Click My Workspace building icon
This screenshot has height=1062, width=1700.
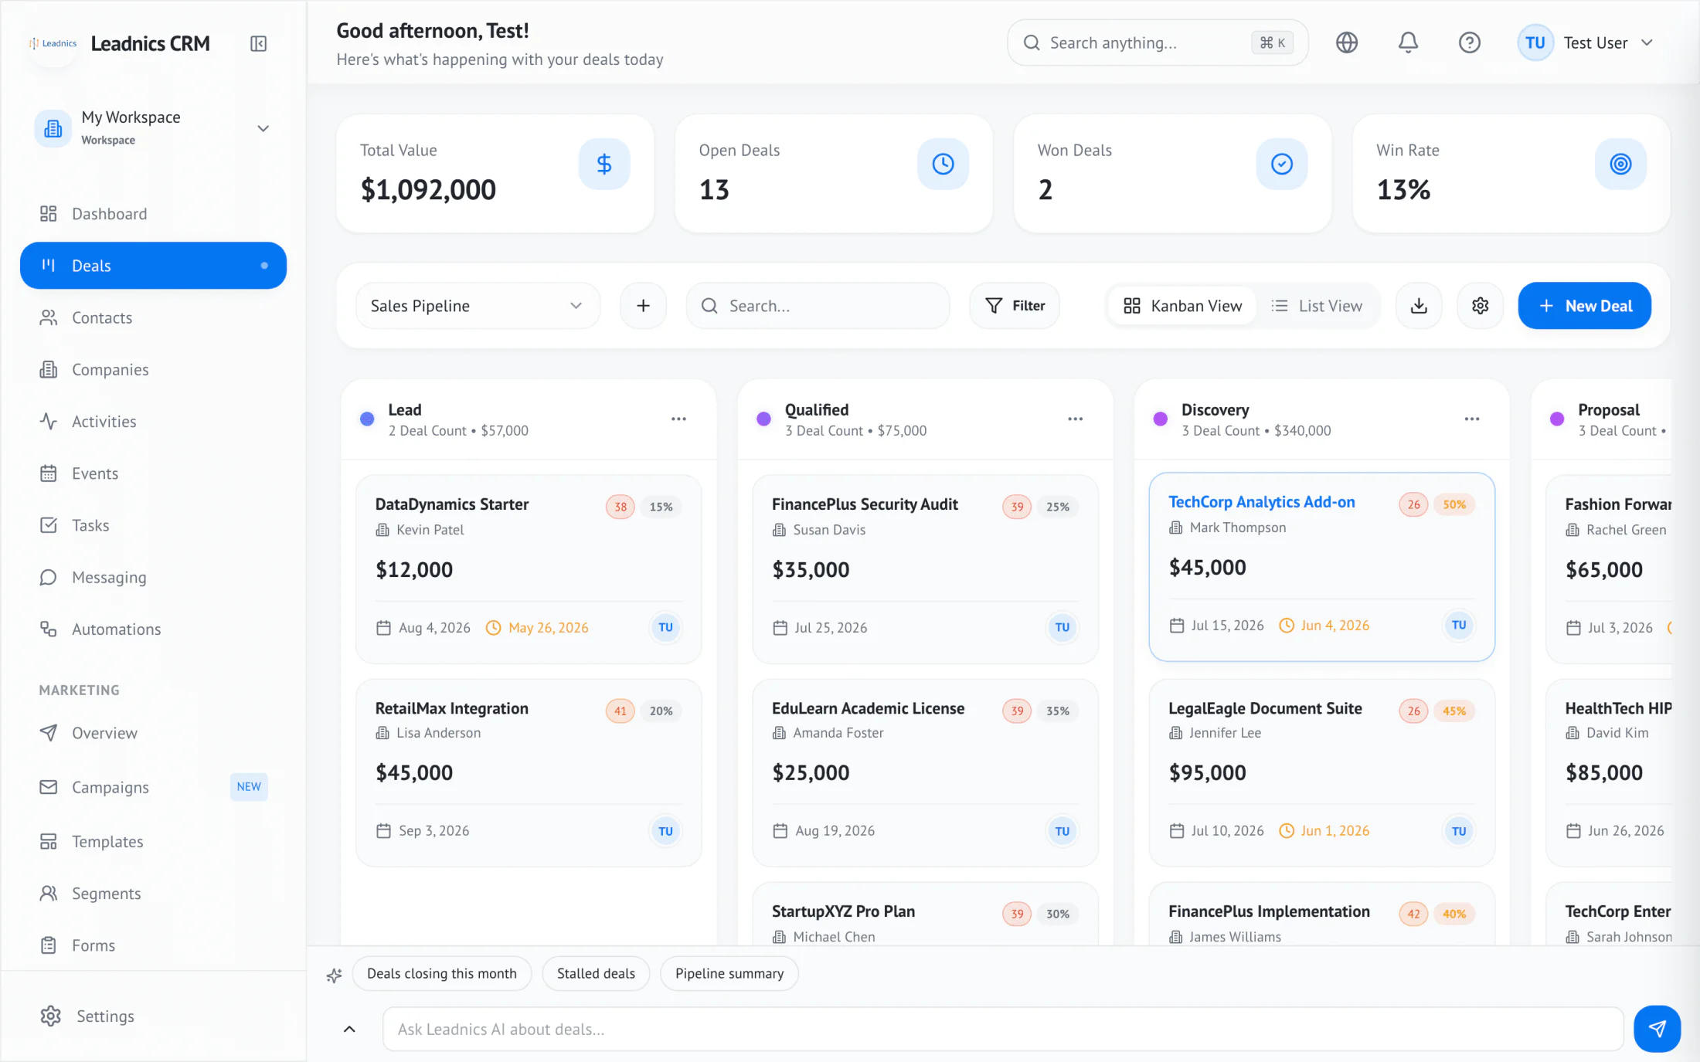tap(53, 127)
